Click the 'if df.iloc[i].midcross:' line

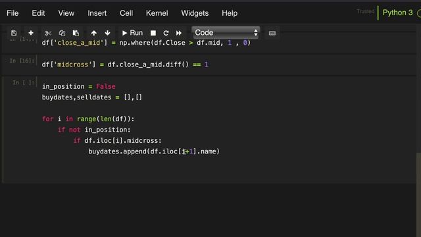click(x=117, y=140)
